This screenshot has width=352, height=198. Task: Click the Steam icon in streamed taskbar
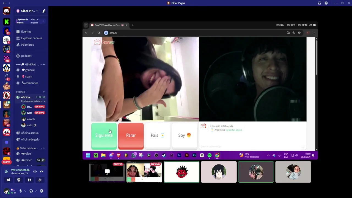pos(164,155)
